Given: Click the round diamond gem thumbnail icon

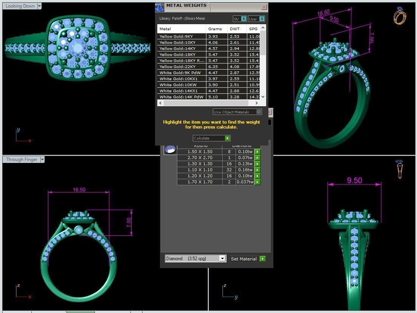Looking at the screenshot, I should tap(170, 150).
